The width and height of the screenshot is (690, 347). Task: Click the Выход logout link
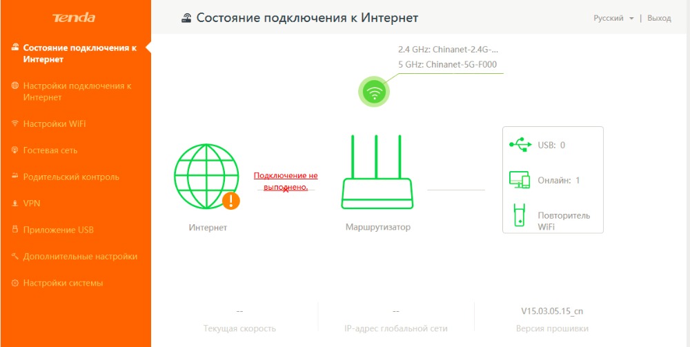point(659,19)
